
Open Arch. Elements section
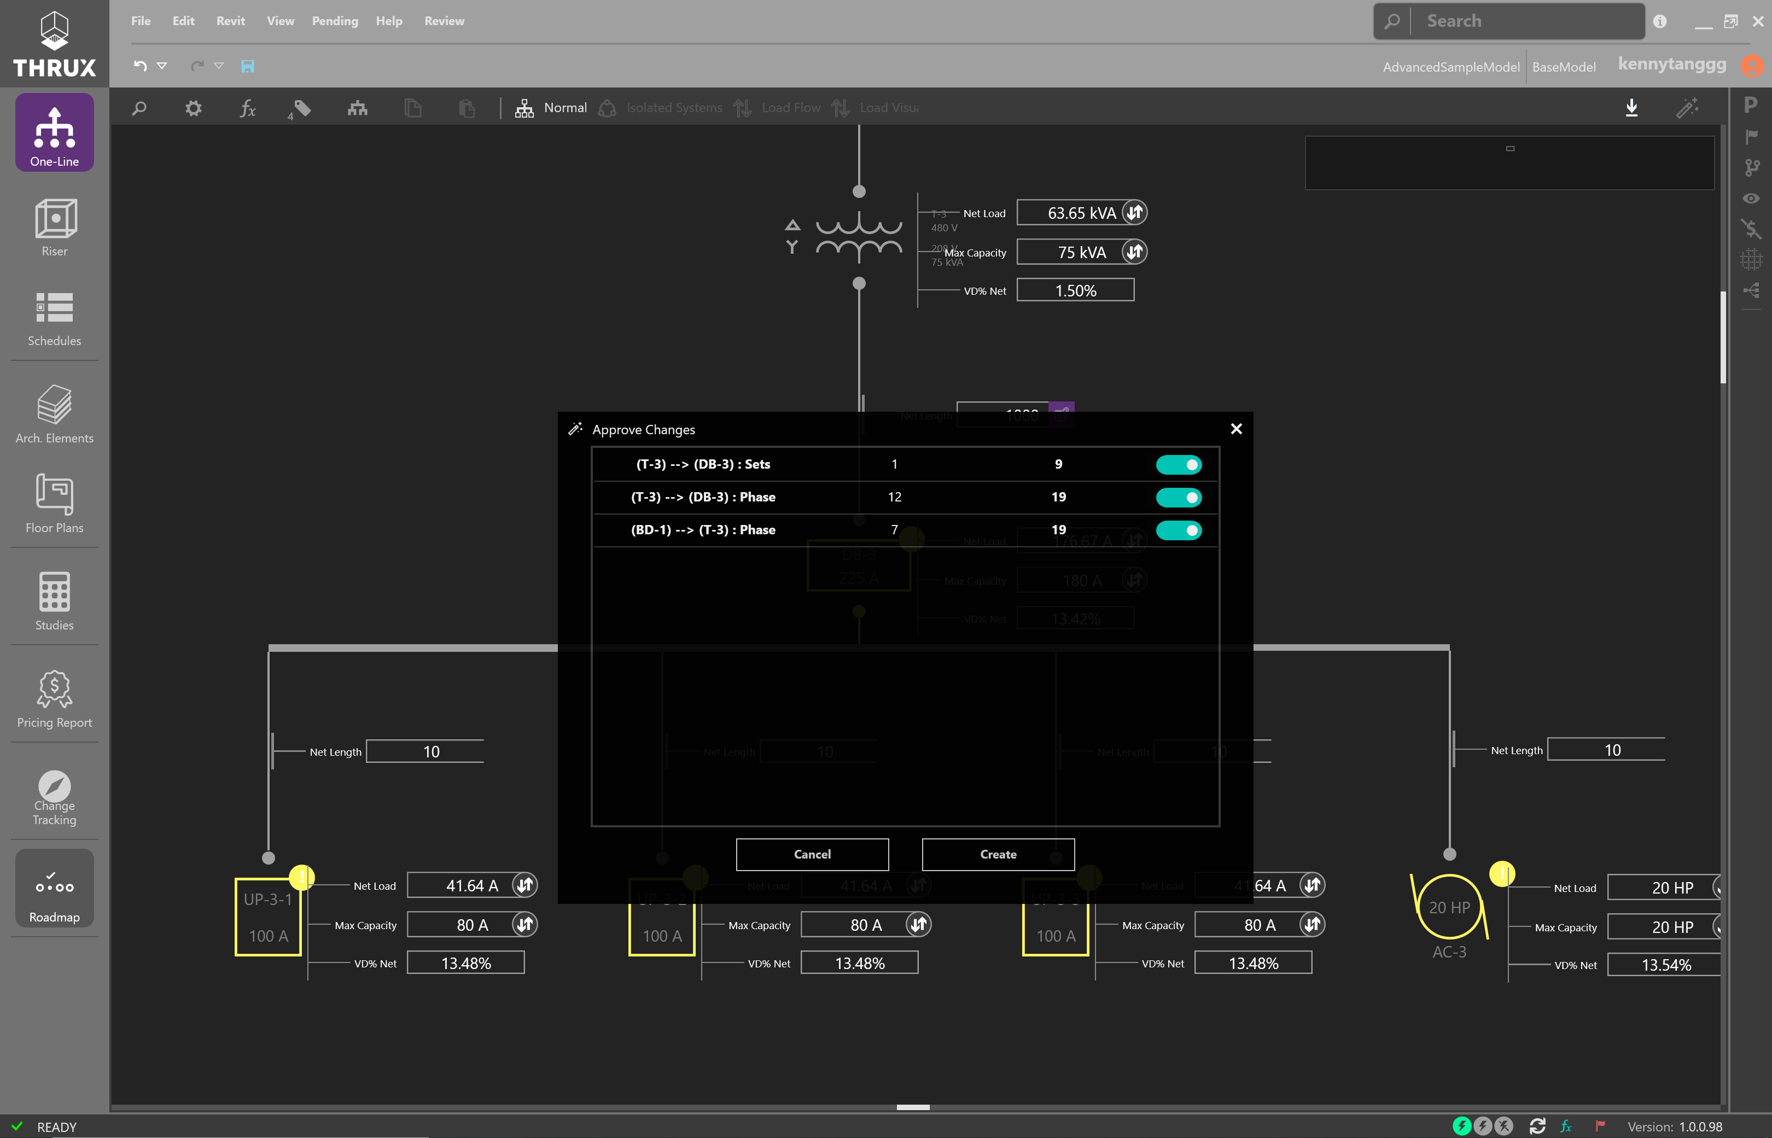(x=54, y=414)
